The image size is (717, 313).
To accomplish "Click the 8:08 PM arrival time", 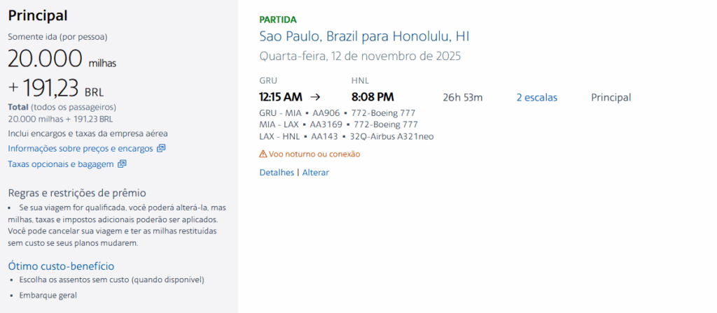I will point(373,97).
